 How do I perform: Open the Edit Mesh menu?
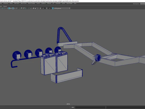(x=17, y=3)
